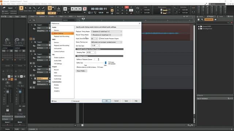This screenshot has height=131, width=234.
Task: Select the Selection radio option in Export module
Action: click(x=3, y=13)
